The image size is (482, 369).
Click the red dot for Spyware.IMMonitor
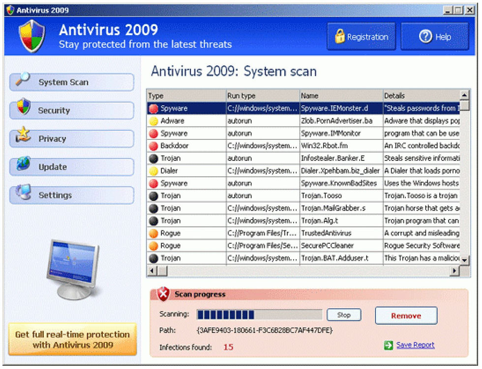(x=153, y=133)
